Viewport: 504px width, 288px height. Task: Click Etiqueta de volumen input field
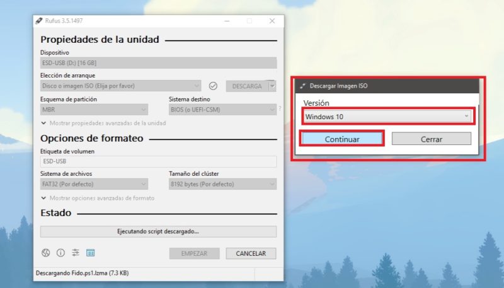point(159,161)
